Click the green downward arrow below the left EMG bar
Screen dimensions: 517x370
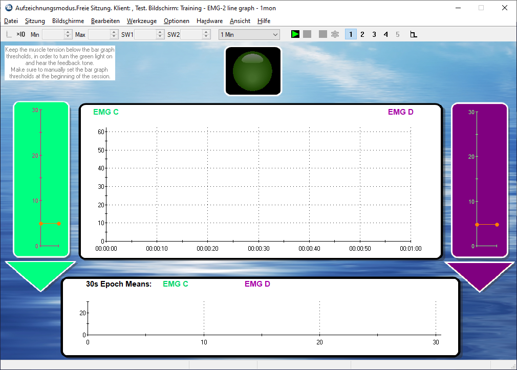pyautogui.click(x=40, y=275)
